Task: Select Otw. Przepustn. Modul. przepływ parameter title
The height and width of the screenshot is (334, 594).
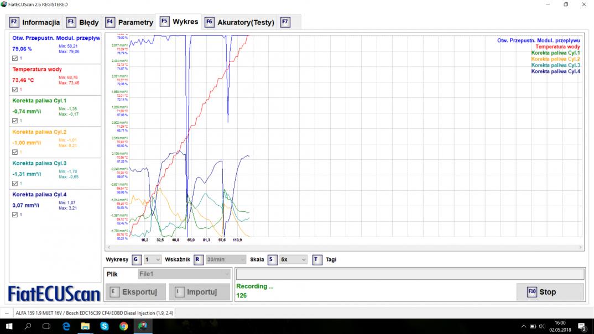Action: (56, 38)
